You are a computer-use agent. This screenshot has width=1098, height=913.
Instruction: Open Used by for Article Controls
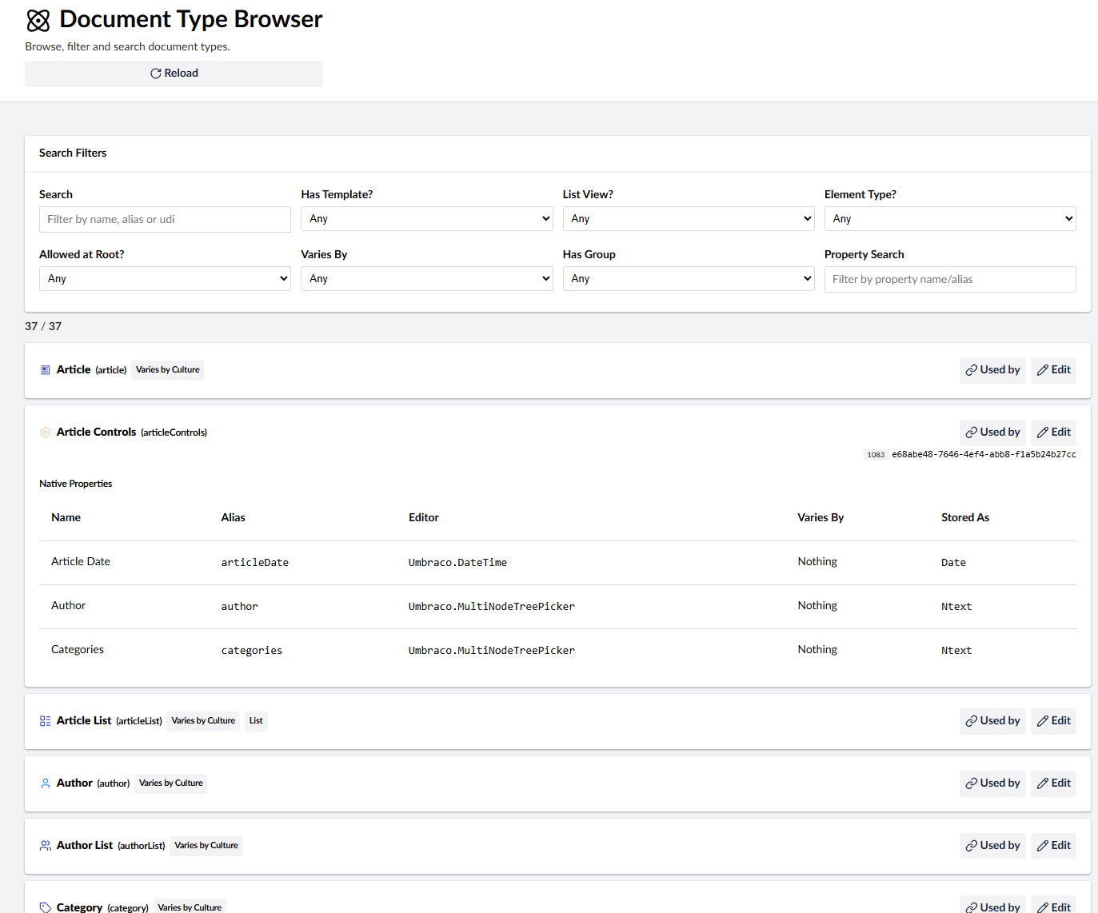coord(992,433)
